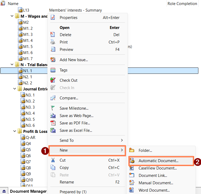Switch to the Document Manager tab
The image size is (201, 194).
click(x=28, y=191)
